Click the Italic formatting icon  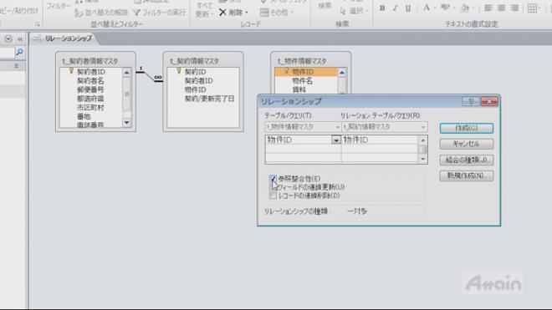(x=395, y=8)
